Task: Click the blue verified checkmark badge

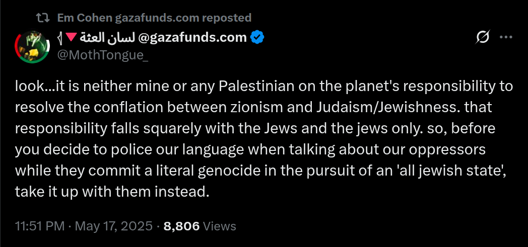Action: point(257,38)
